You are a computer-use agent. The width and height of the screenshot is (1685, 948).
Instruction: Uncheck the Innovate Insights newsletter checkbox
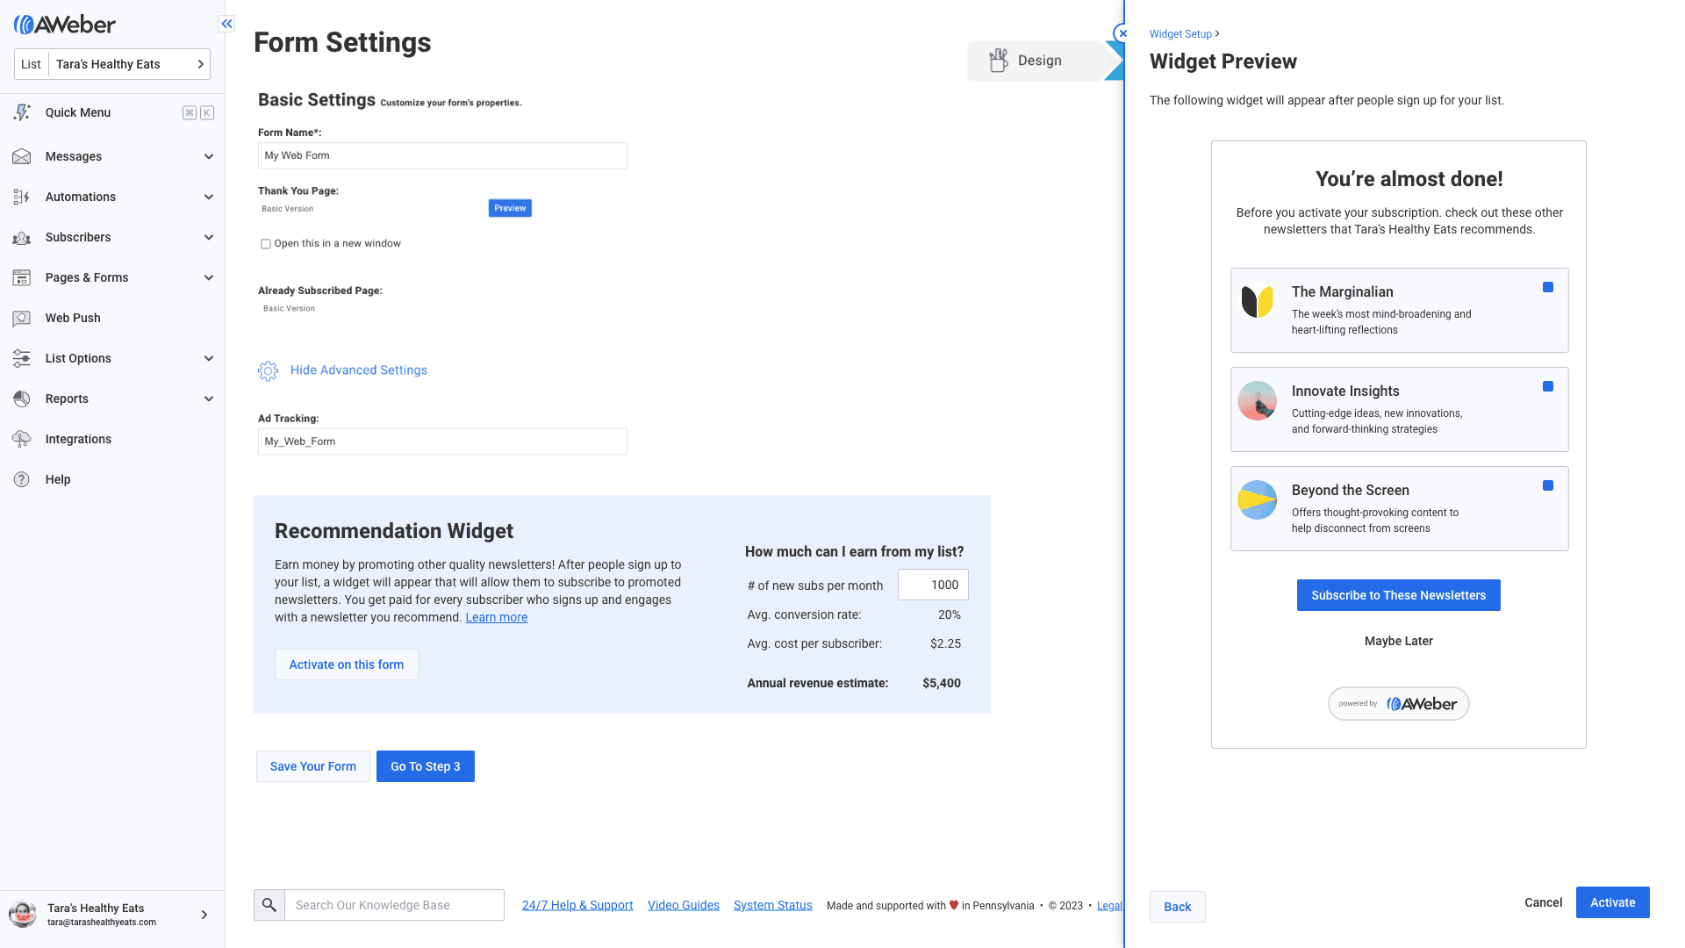[x=1548, y=386]
